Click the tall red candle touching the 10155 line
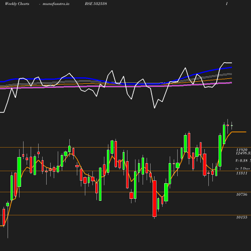The image size is (251, 251). (x=155, y=199)
